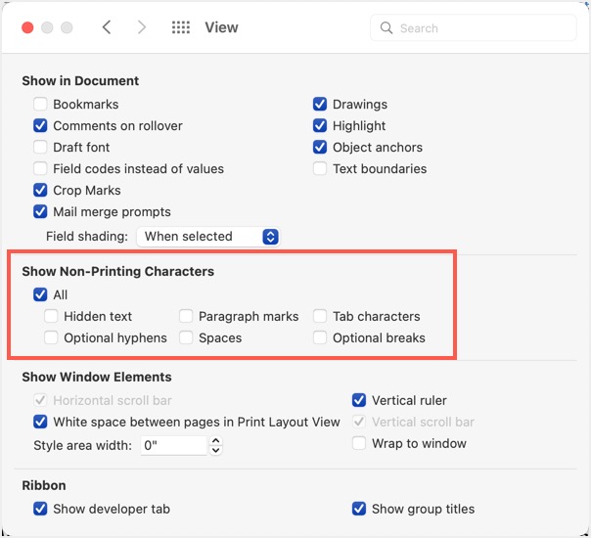This screenshot has width=591, height=538.
Task: Enable Wrap to window checkbox
Action: coord(359,444)
